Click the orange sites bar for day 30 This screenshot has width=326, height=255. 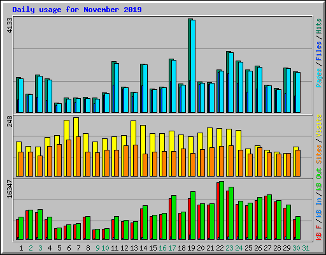click(298, 163)
